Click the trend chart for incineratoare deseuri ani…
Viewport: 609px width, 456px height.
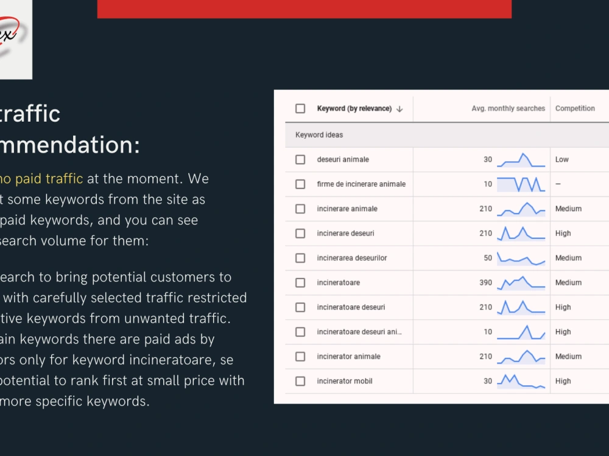click(x=521, y=332)
